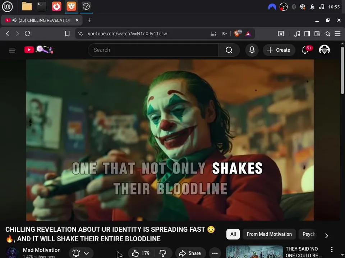Open THEY SAID 'NO ONE COULD BE title

(304, 252)
